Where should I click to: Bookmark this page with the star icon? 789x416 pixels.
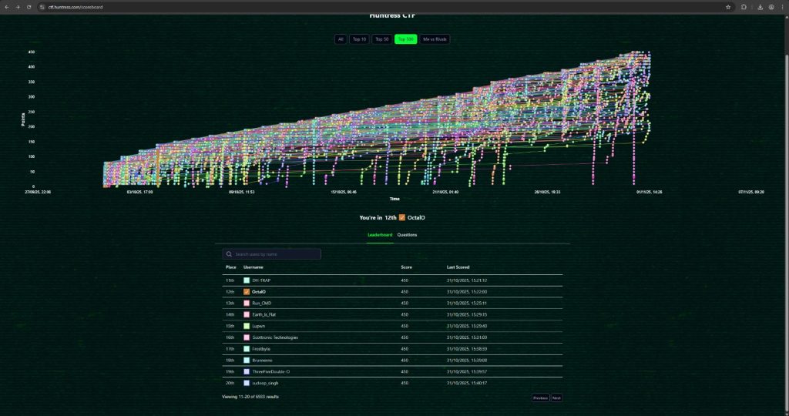click(x=728, y=7)
